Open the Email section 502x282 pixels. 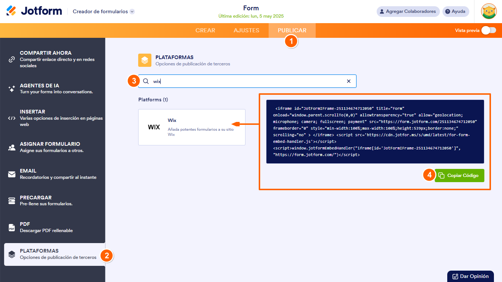(x=53, y=174)
